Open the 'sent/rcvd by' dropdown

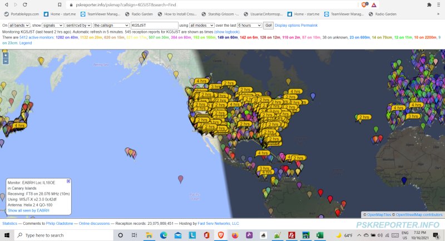78,25
